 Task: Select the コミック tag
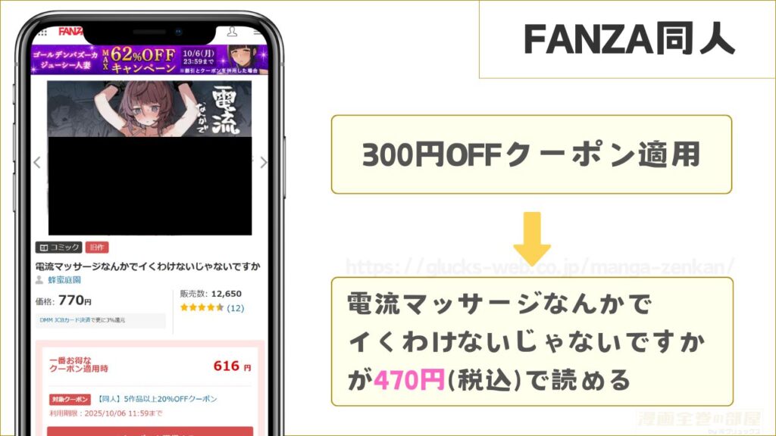click(58, 248)
